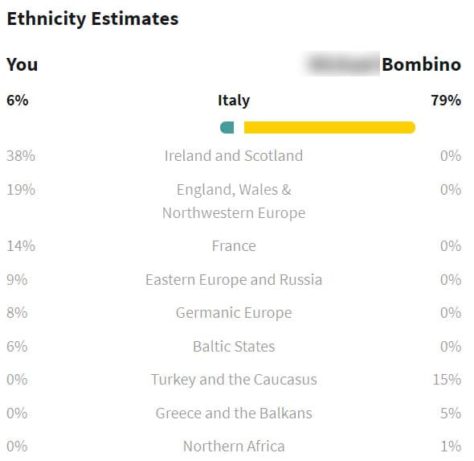Click the Bombino match name
Image resolution: width=474 pixels, height=461 pixels.
pyautogui.click(x=422, y=64)
